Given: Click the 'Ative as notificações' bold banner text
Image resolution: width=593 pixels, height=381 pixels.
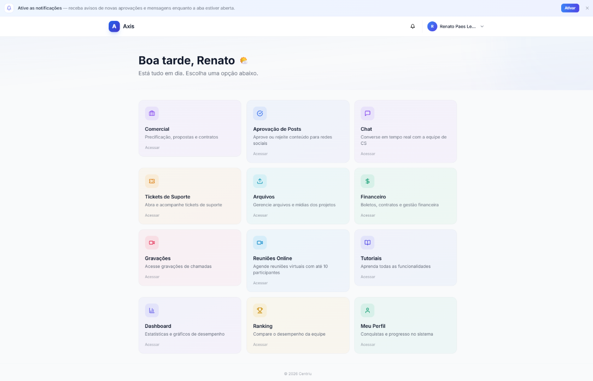Looking at the screenshot, I should coord(40,8).
